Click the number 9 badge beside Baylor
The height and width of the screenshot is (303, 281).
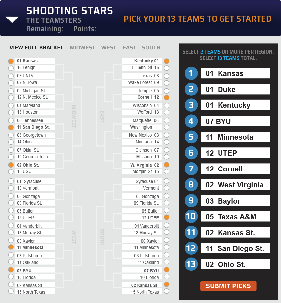tap(191, 201)
